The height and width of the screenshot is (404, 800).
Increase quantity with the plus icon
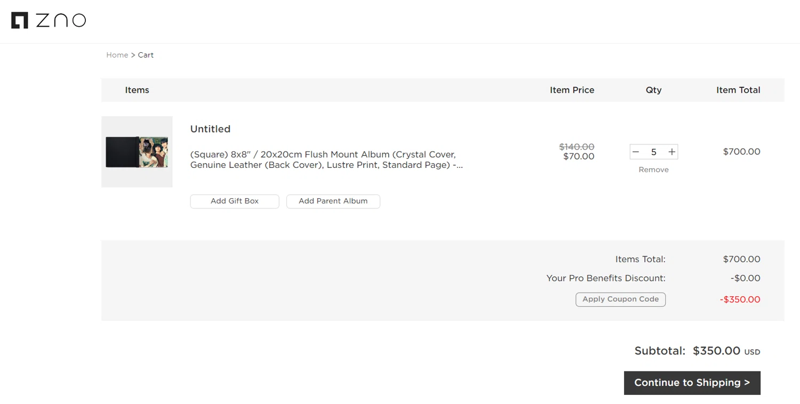coord(672,152)
